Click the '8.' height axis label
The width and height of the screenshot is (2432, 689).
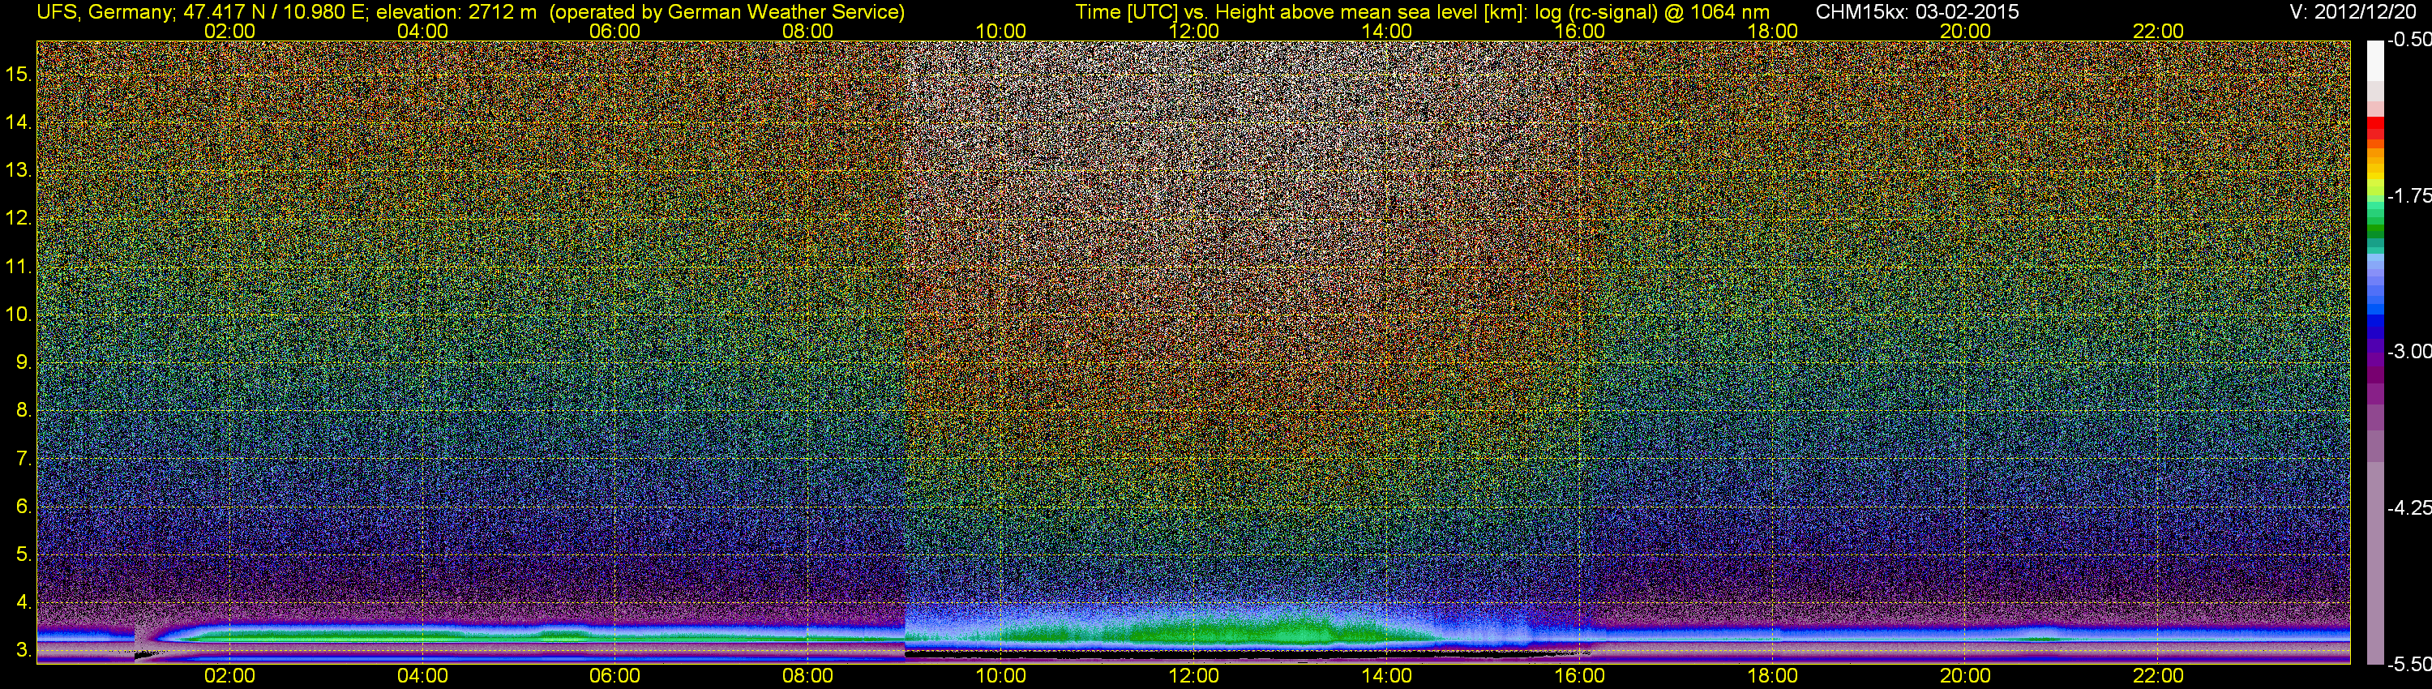coord(24,411)
